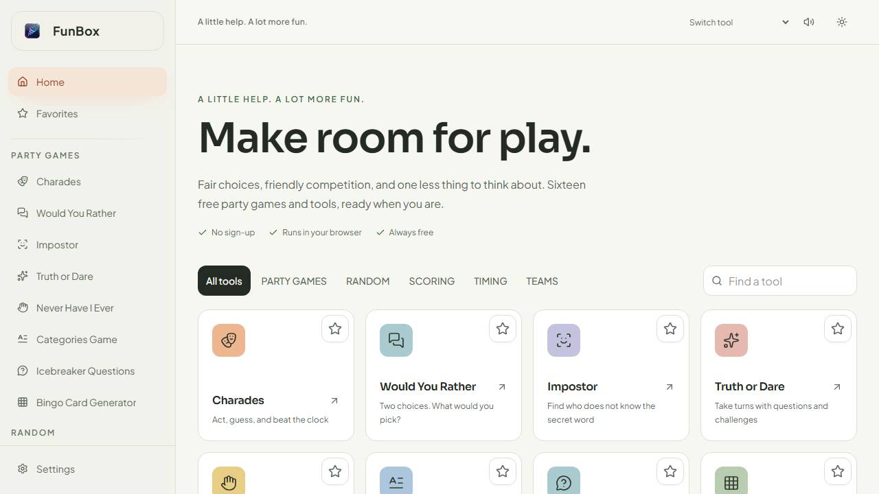The height and width of the screenshot is (494, 879).
Task: Switch to the PARTY GAMES filter tab
Action: pyautogui.click(x=294, y=281)
